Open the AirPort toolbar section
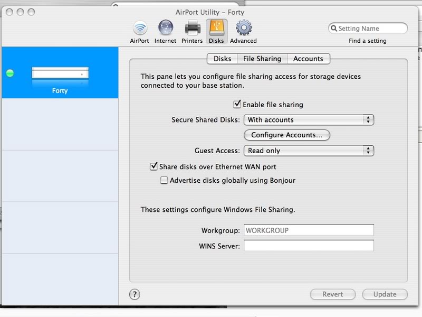422x317 pixels. pyautogui.click(x=139, y=32)
